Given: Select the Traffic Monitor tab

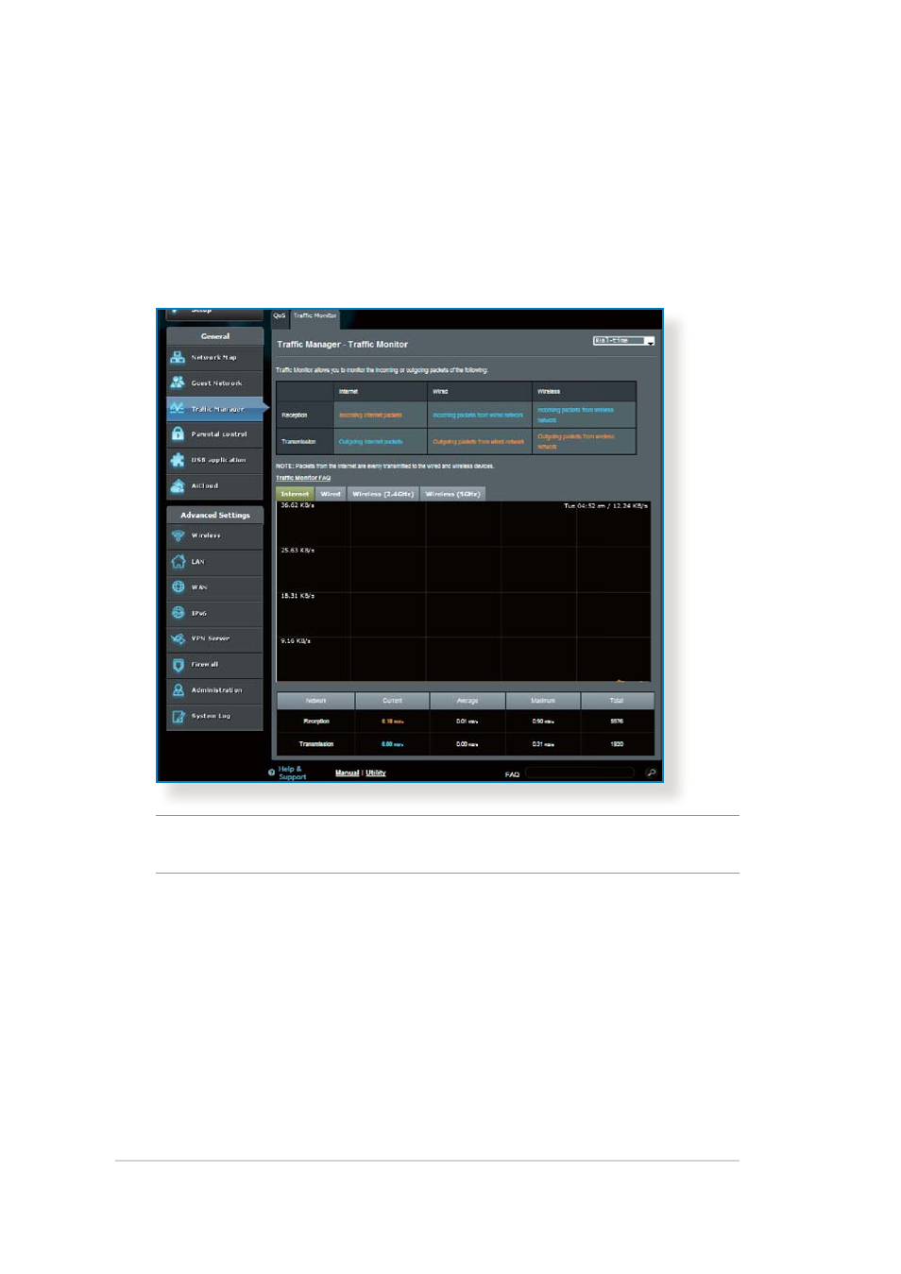Looking at the screenshot, I should pyautogui.click(x=314, y=315).
